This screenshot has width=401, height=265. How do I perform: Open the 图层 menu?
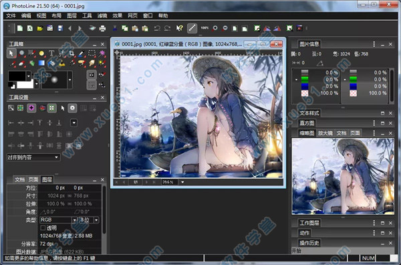(72, 15)
